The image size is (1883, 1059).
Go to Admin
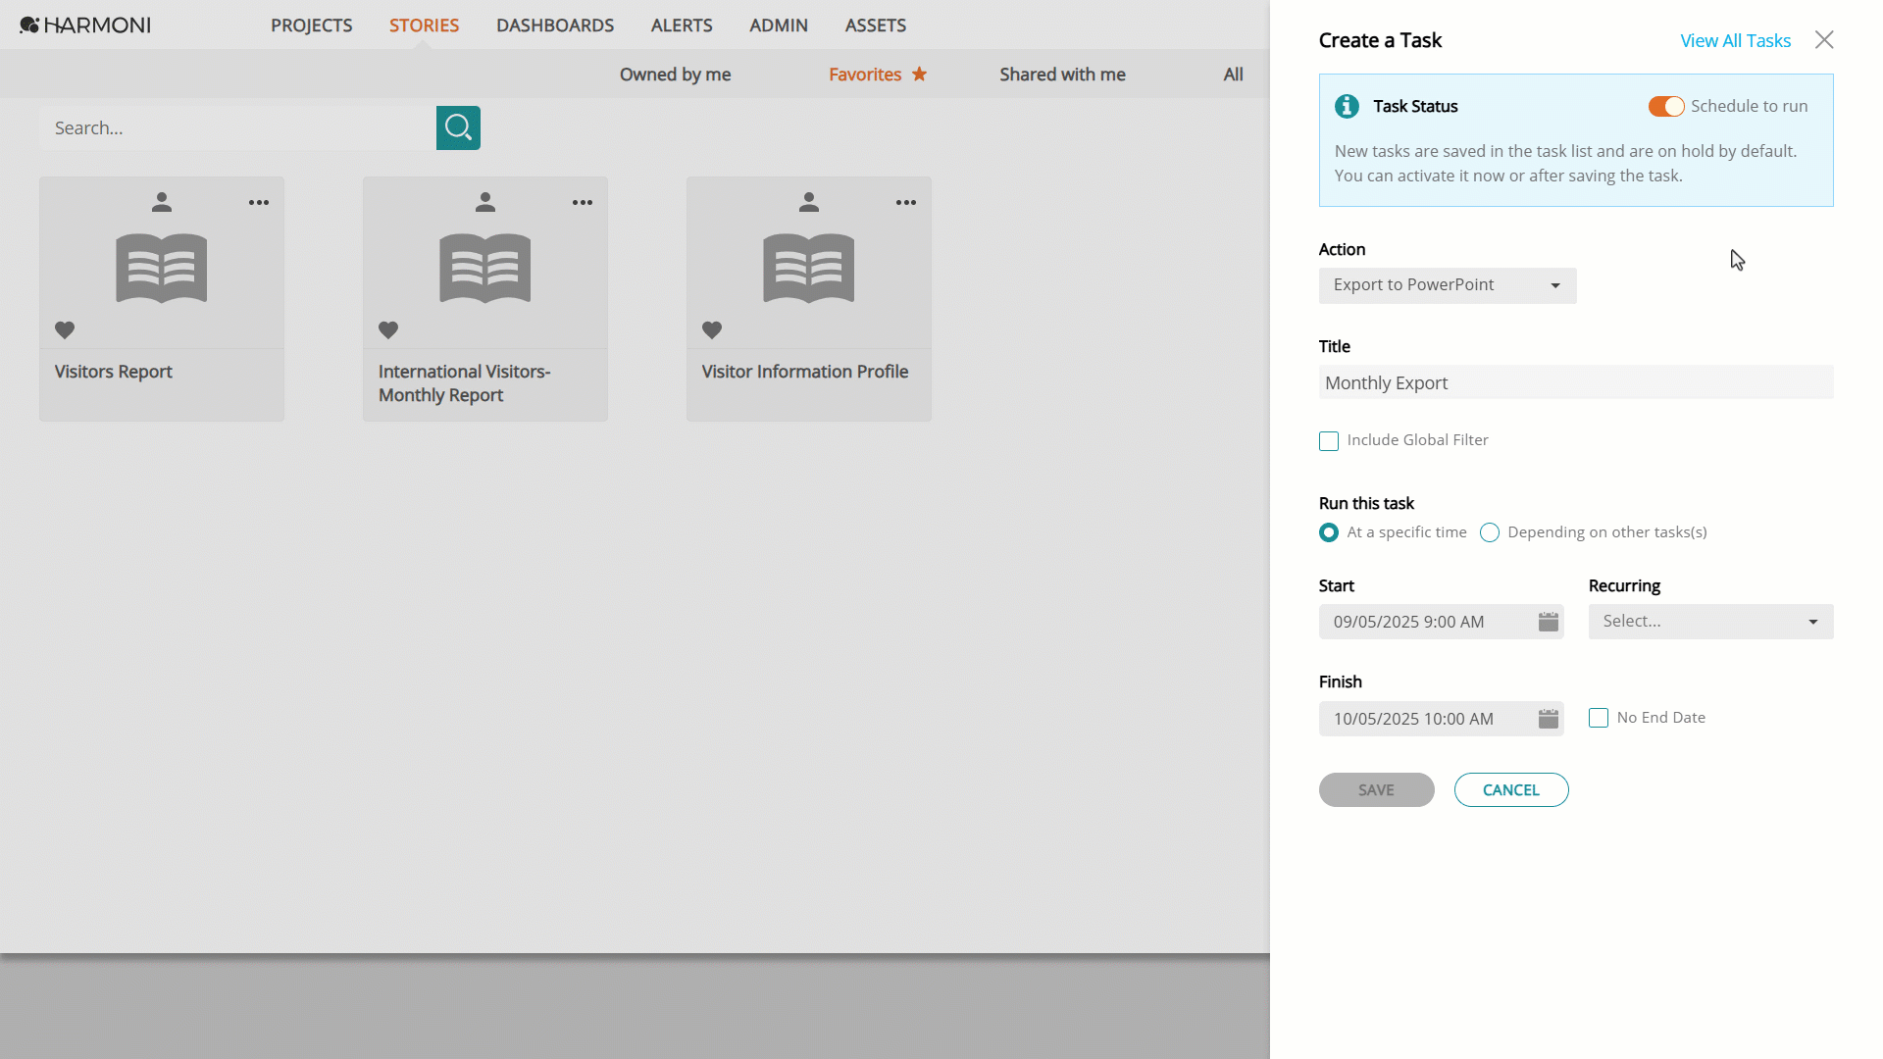pyautogui.click(x=779, y=25)
